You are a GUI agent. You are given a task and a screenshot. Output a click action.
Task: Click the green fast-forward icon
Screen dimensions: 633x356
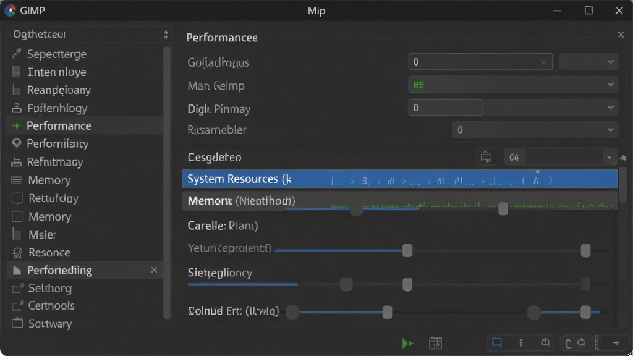(408, 344)
